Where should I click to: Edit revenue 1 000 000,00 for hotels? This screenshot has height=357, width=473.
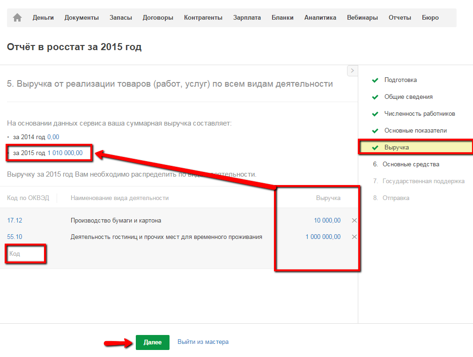323,237
